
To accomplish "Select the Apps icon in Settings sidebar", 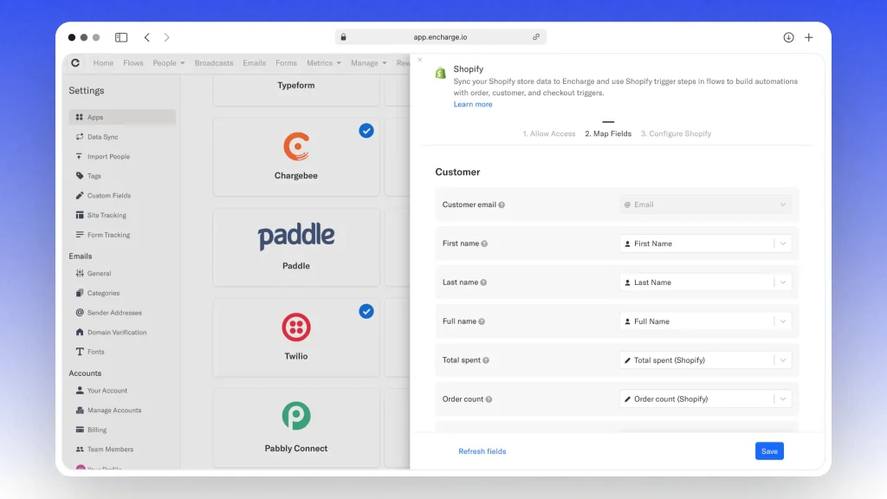I will pyautogui.click(x=79, y=117).
